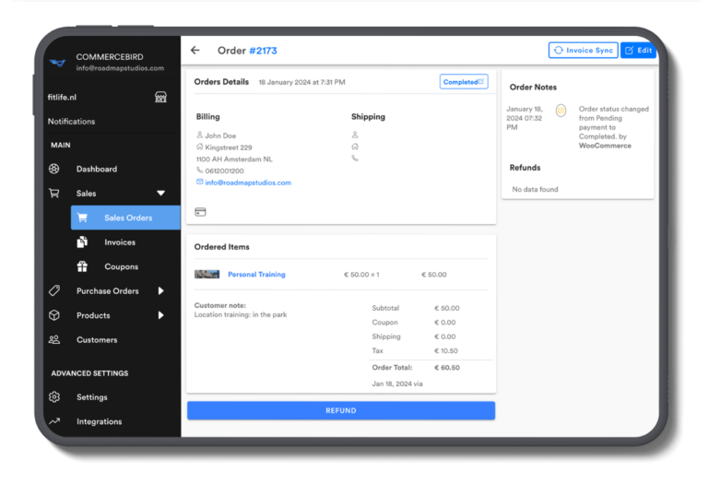Click the Settings gear icon
Image resolution: width=708 pixels, height=483 pixels.
coord(54,397)
